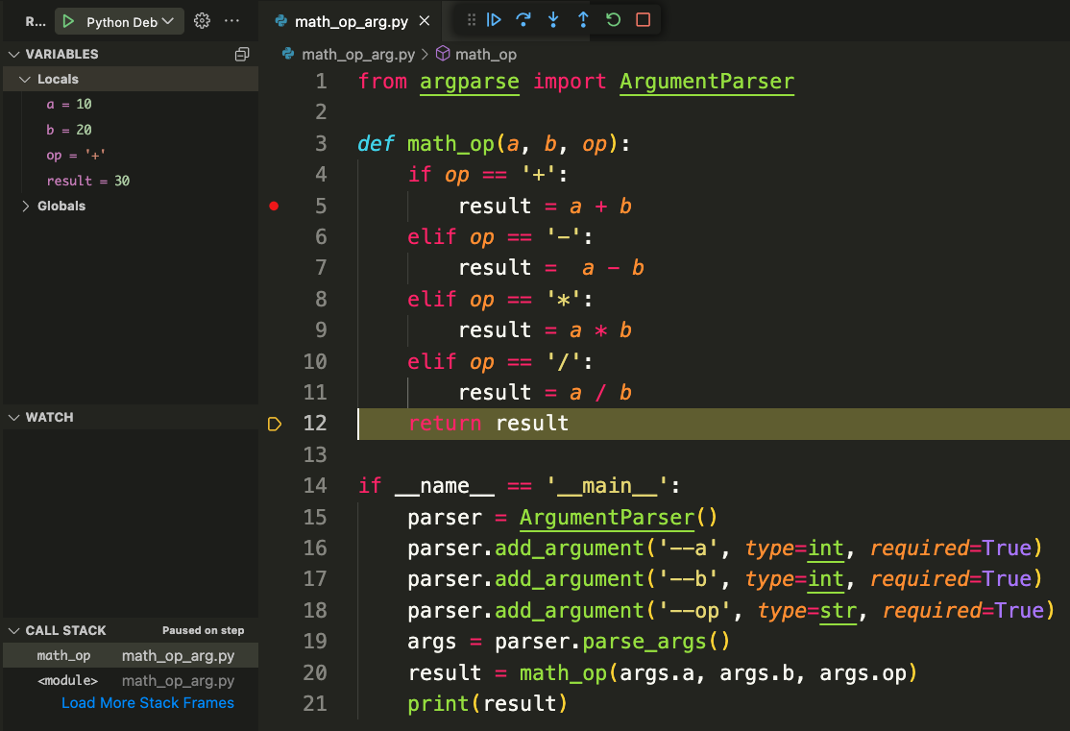Collapse all variables with the collapse icon
Image resolution: width=1070 pixels, height=731 pixels.
click(242, 54)
